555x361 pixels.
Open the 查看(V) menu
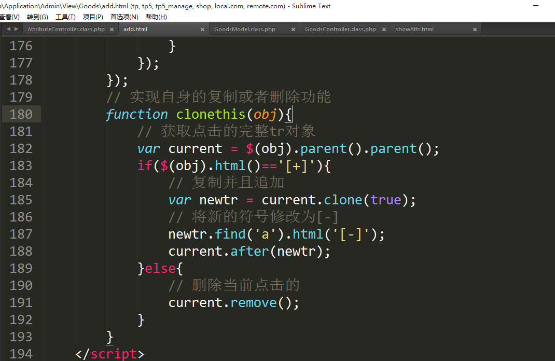pos(9,17)
